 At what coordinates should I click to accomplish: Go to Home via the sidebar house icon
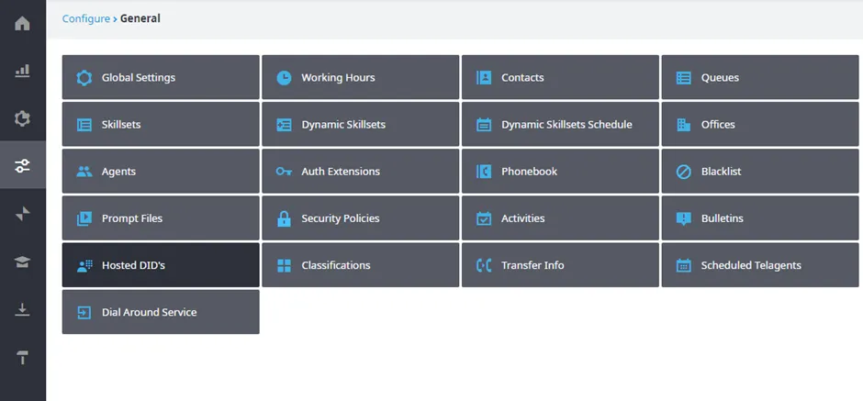coord(22,24)
